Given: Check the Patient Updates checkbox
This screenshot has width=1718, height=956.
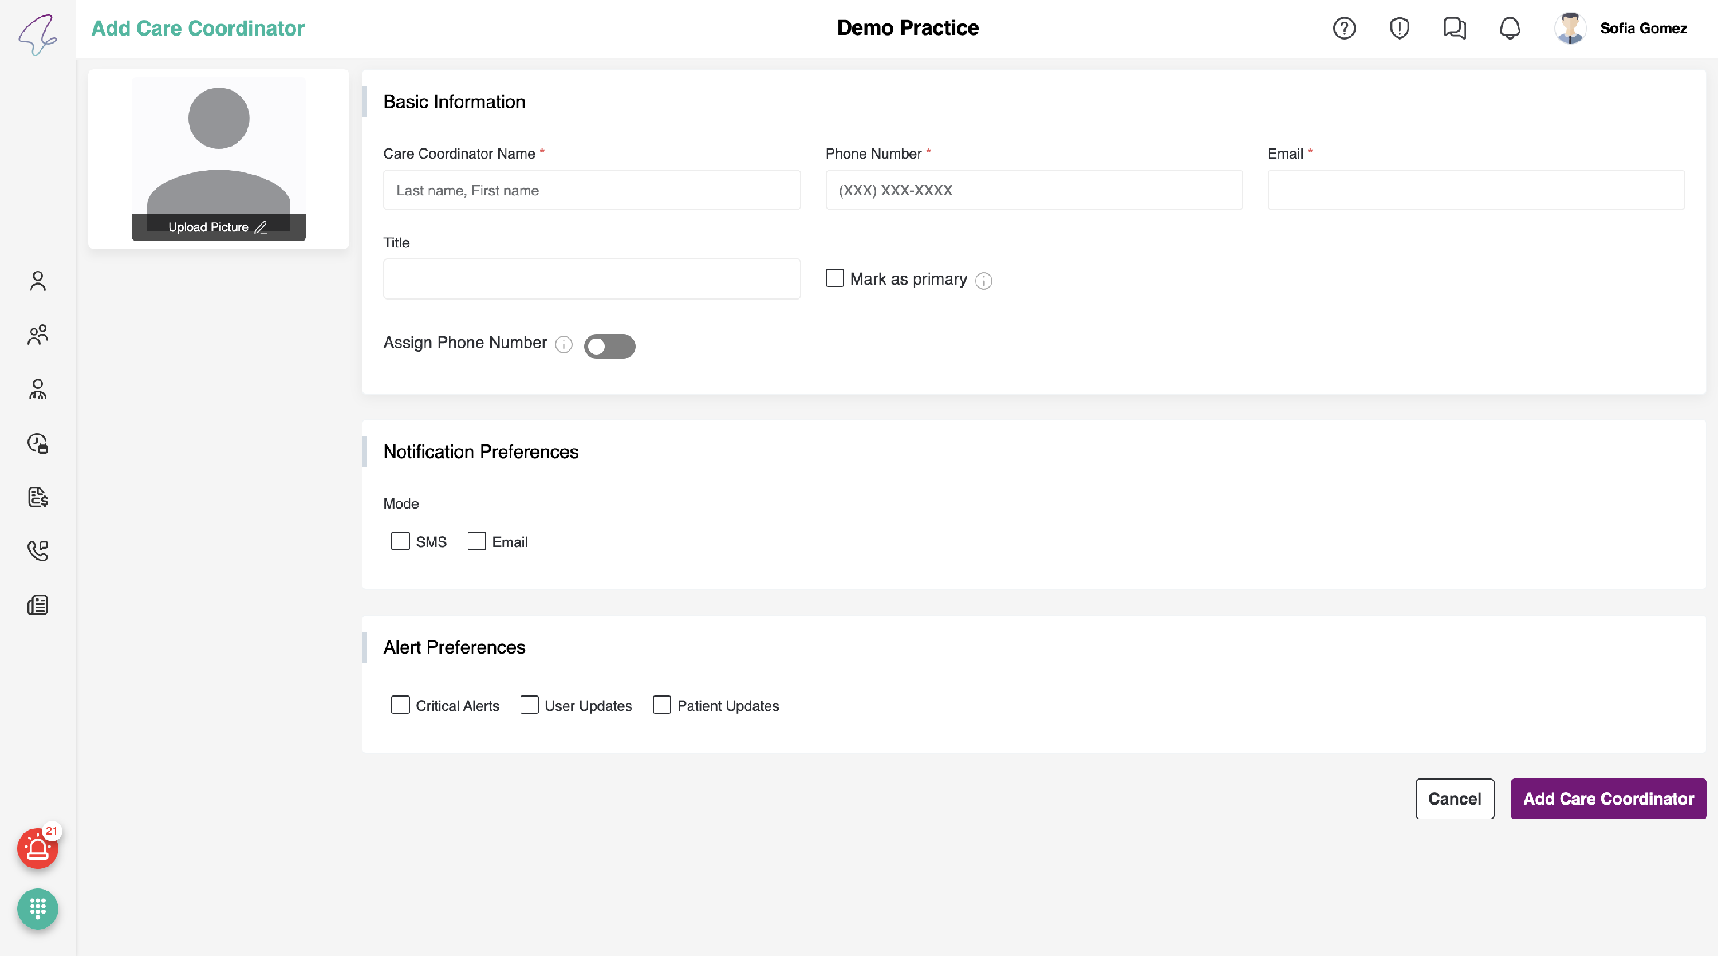Looking at the screenshot, I should pos(661,705).
